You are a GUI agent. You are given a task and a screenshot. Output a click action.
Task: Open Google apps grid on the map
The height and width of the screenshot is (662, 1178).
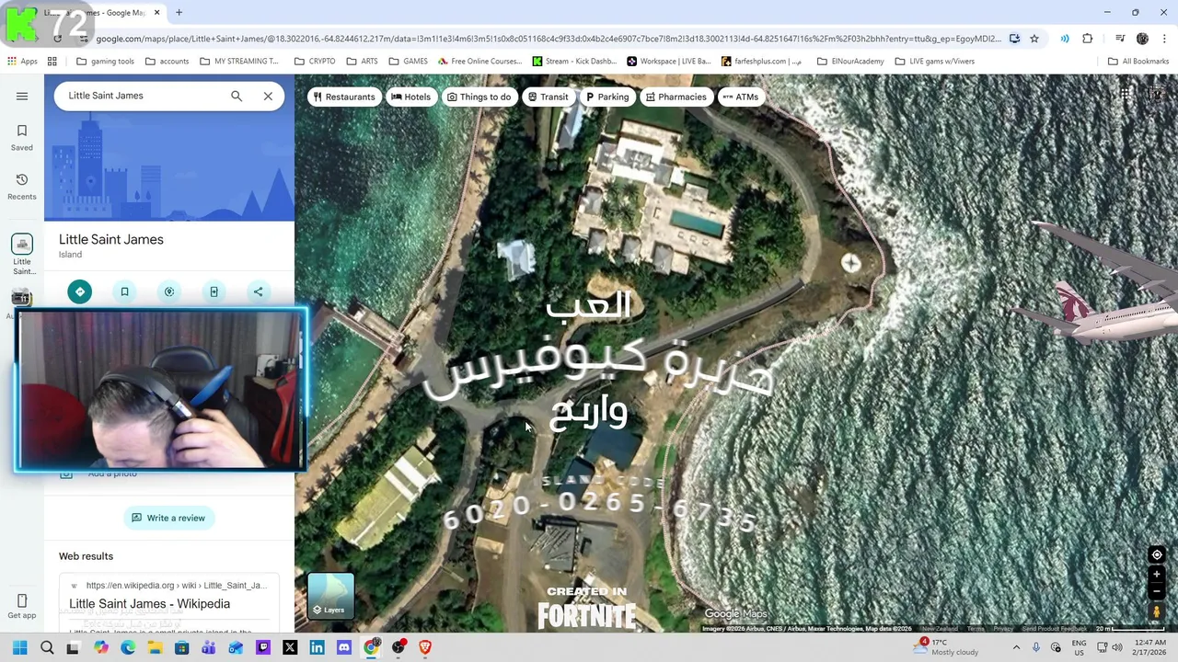click(x=1125, y=95)
